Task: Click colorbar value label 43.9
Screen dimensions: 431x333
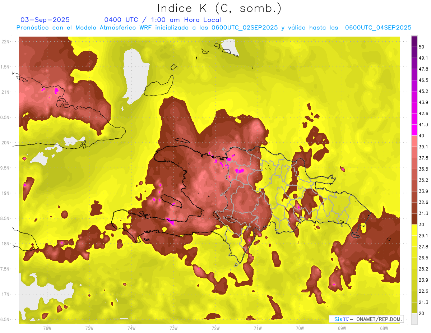Action: [x=423, y=102]
